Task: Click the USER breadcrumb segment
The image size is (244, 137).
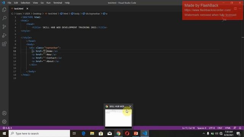Action: pos(27,14)
